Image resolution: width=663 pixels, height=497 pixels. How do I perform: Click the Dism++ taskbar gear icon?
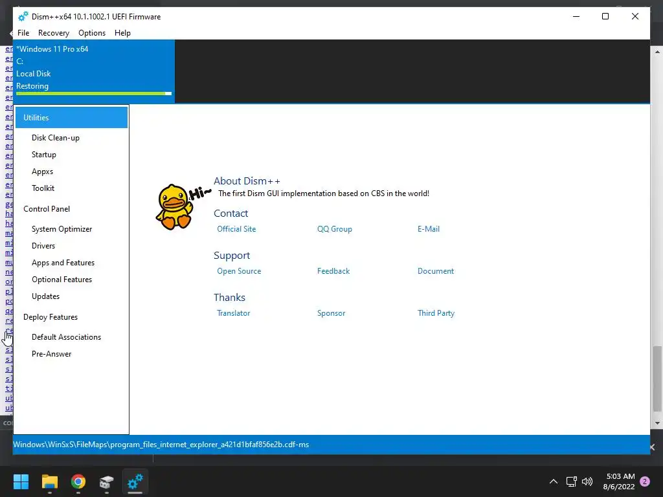(135, 481)
